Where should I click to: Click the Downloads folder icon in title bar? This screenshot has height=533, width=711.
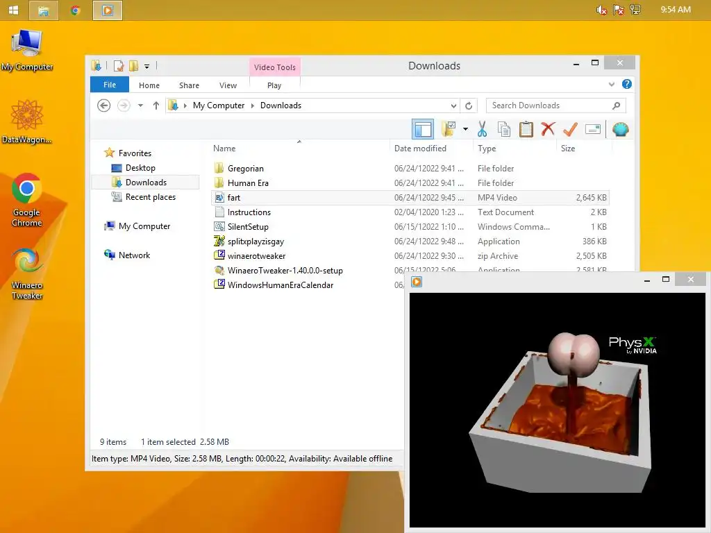96,66
